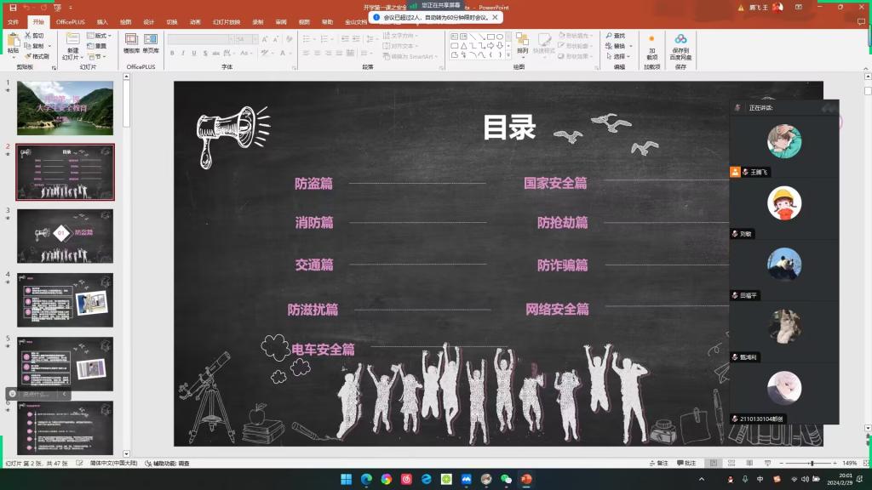Switch to the OfficePLUS ribbon tab

[x=70, y=21]
